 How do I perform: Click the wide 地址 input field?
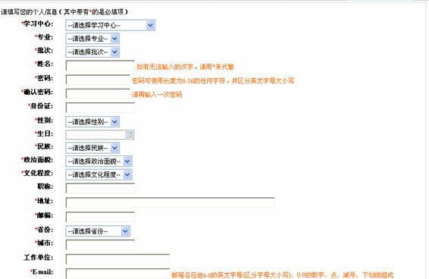[x=170, y=202]
